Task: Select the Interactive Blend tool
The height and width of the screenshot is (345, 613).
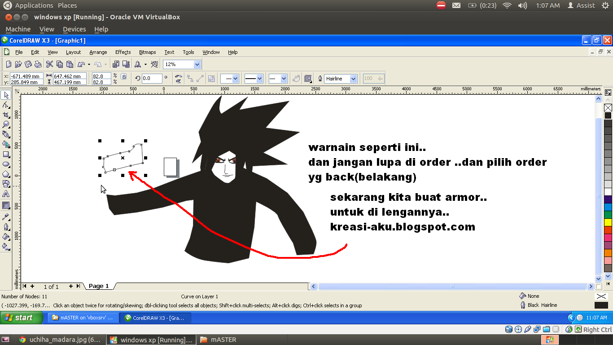Action: [x=6, y=205]
